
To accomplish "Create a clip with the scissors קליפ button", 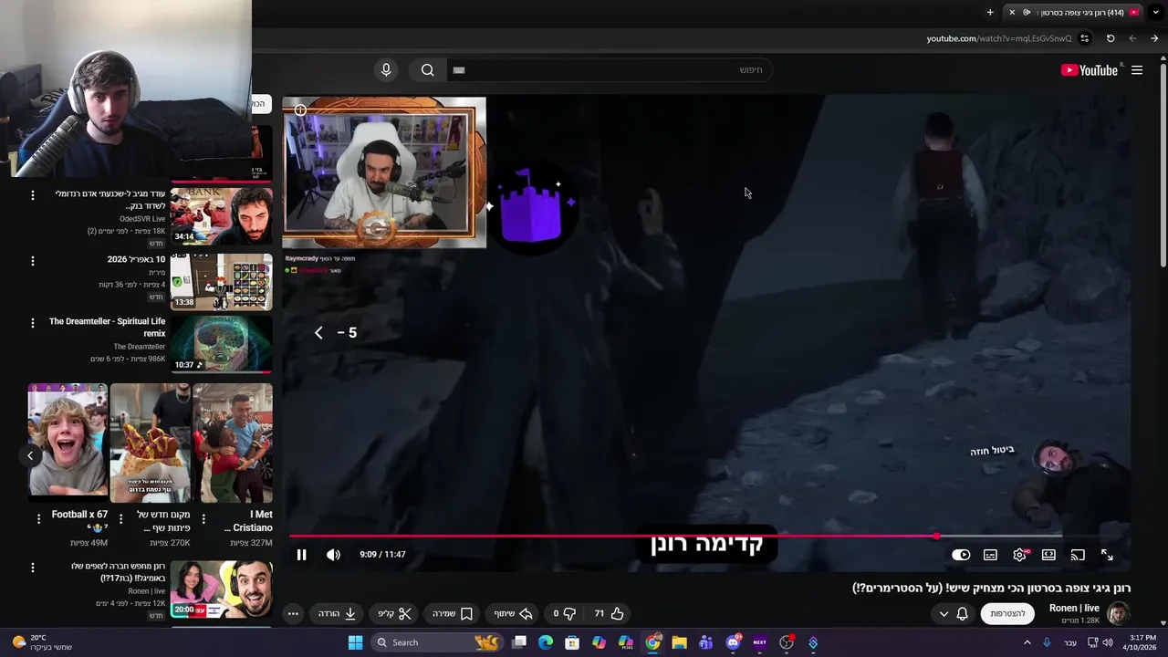I will (395, 613).
